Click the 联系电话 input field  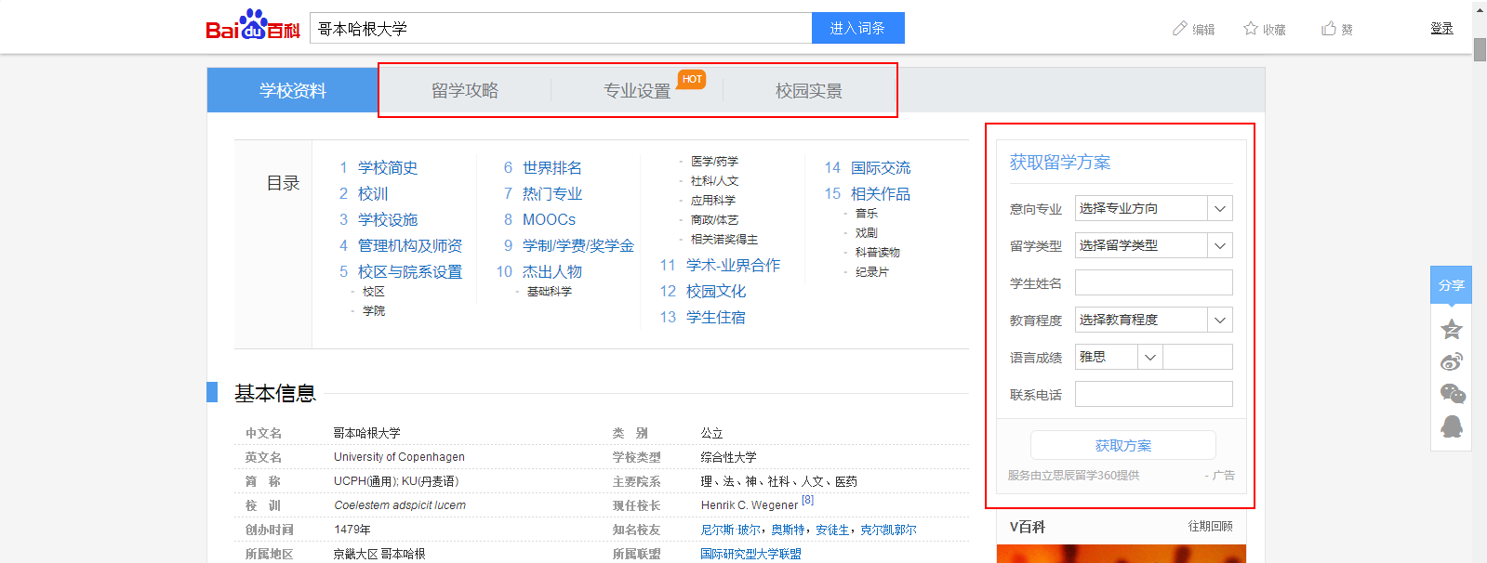[x=1154, y=394]
